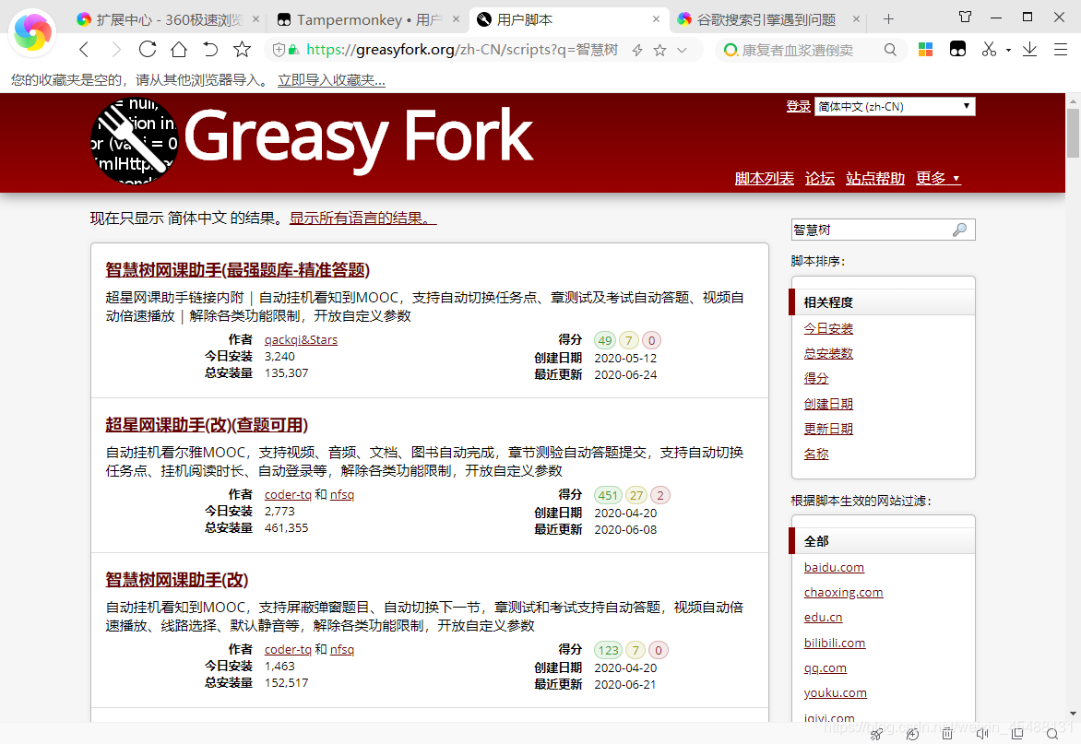Sort scripts by 得分

816,378
